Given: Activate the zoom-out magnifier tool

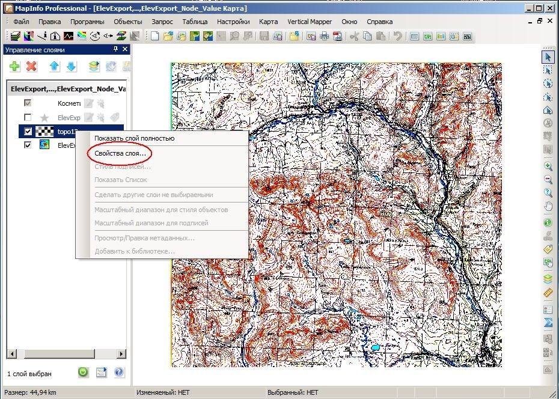Looking at the screenshot, I should [548, 179].
